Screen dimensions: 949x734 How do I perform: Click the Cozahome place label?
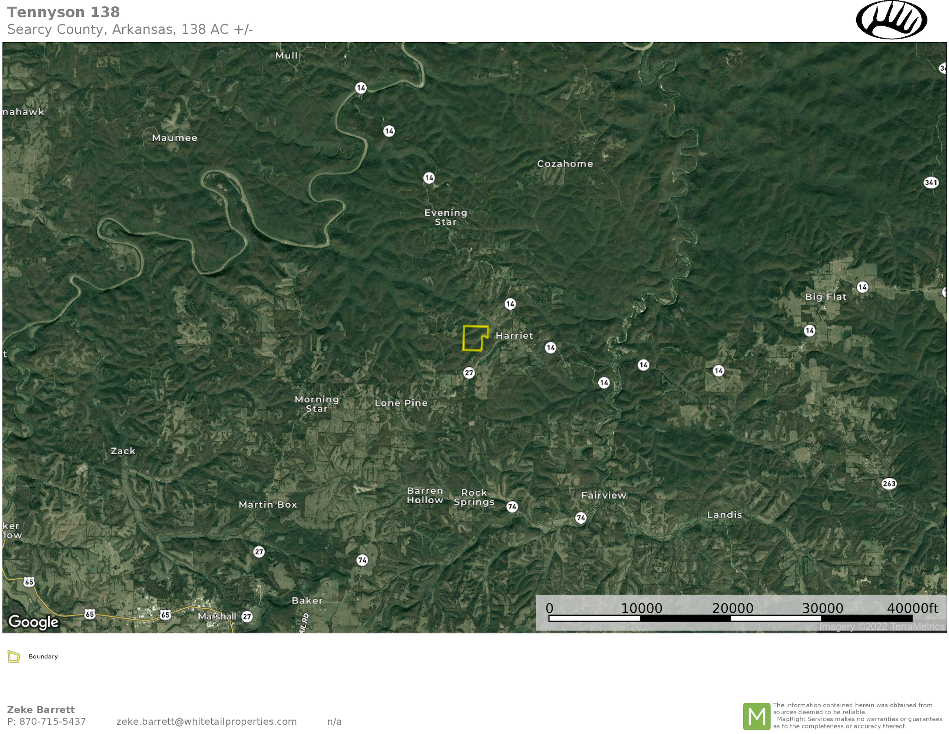click(565, 164)
